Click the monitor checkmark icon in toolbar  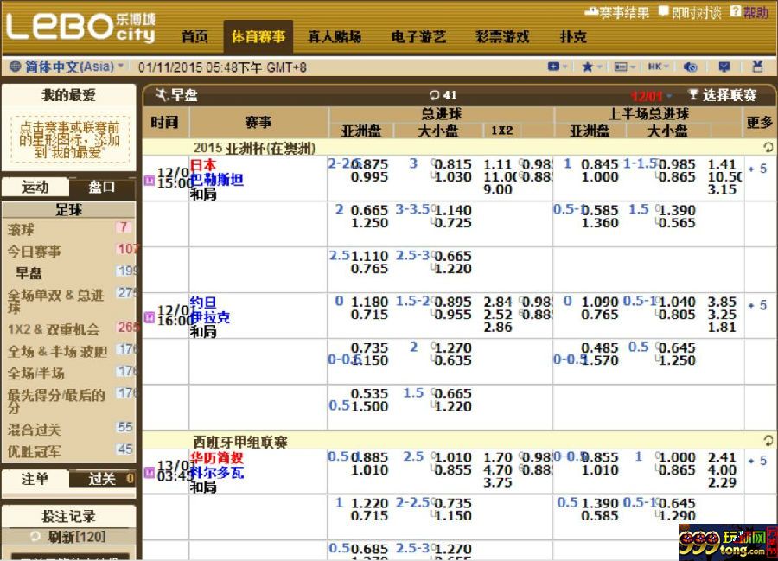(724, 67)
